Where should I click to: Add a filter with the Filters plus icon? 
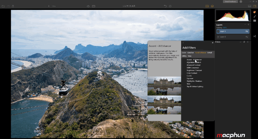click(248, 42)
